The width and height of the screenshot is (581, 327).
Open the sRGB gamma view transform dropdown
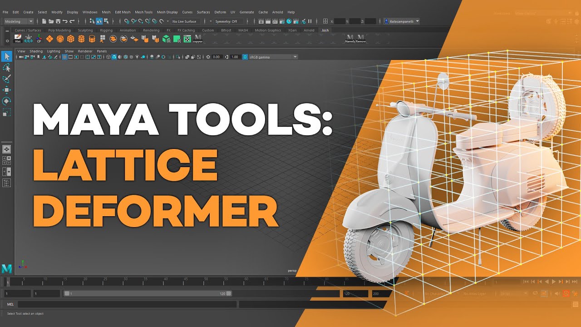pos(273,57)
